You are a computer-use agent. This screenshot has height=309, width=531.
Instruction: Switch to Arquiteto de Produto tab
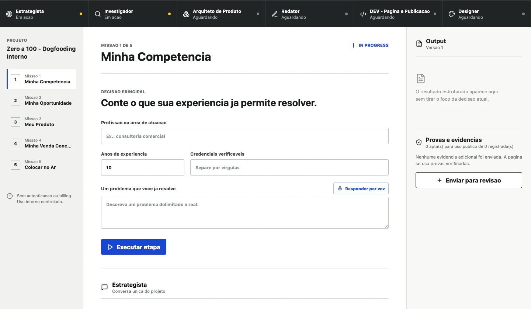click(221, 14)
